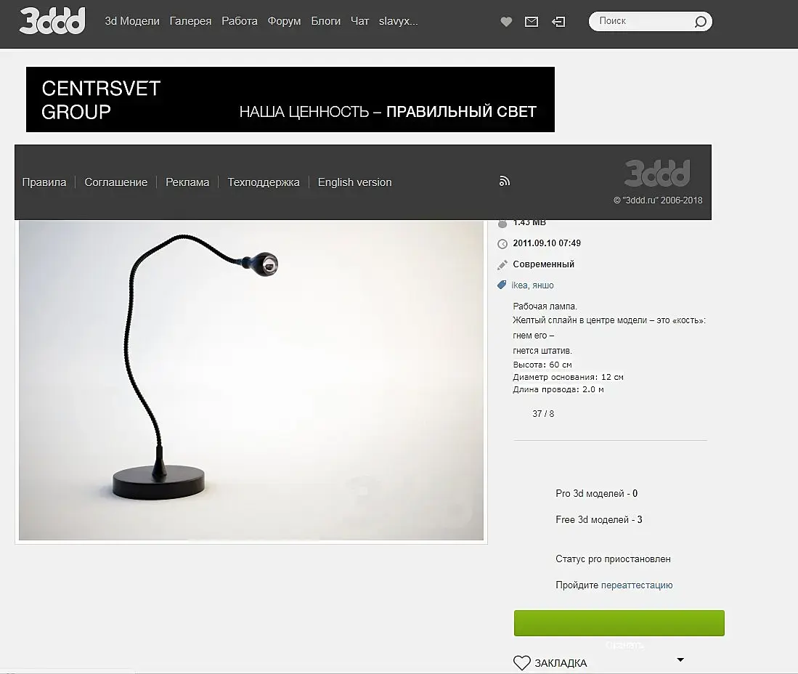Click the CENTRSVET GROUP banner
This screenshot has width=798, height=674.
tap(290, 100)
